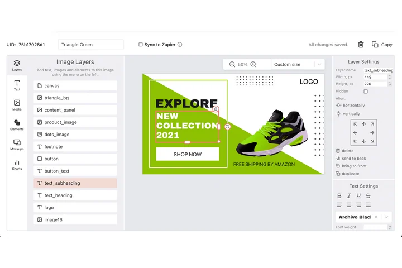Align text center

(x=349, y=205)
